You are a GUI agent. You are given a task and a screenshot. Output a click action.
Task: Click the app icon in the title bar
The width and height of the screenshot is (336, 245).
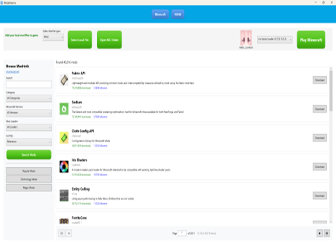2,3
